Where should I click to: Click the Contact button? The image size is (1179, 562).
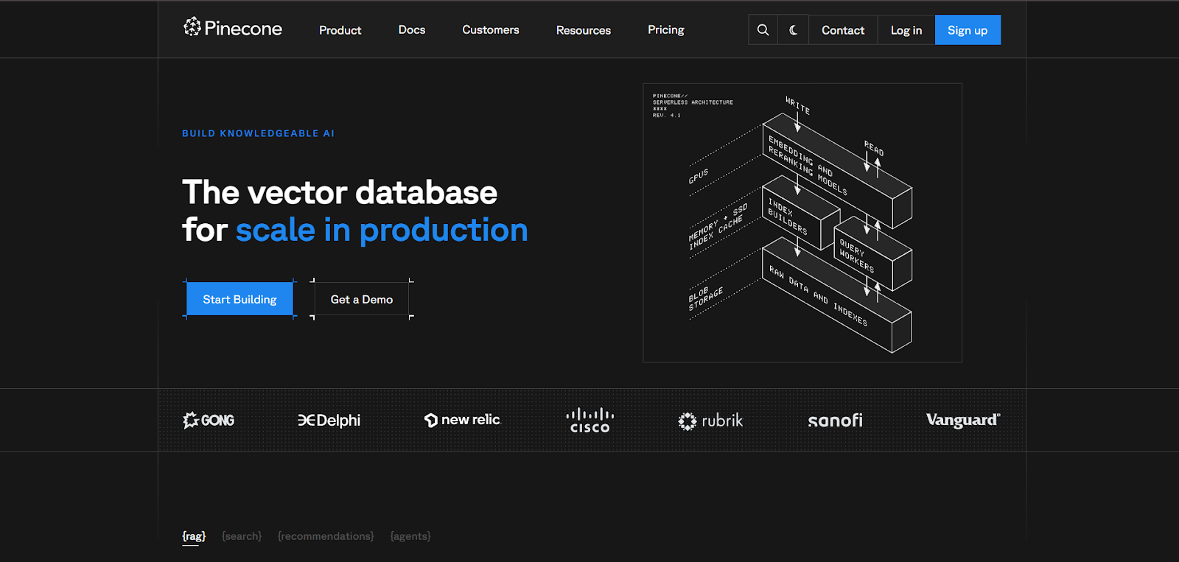point(843,30)
